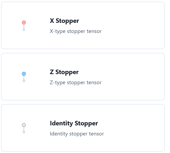
Task: Click the stem line of the red stopper
Action: (x=24, y=27)
